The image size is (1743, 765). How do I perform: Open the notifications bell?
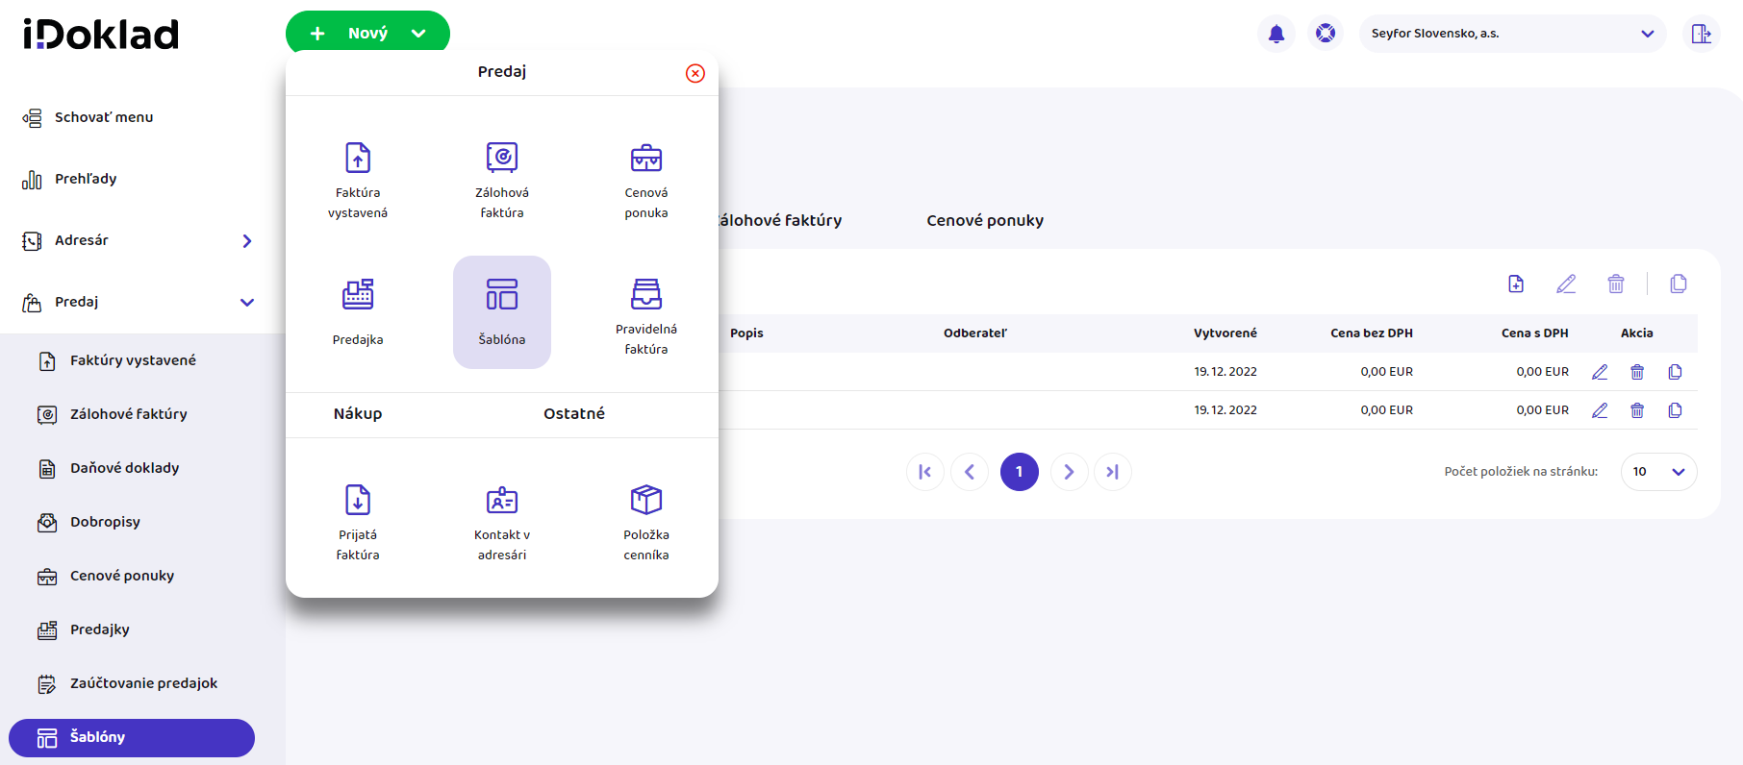click(1276, 34)
